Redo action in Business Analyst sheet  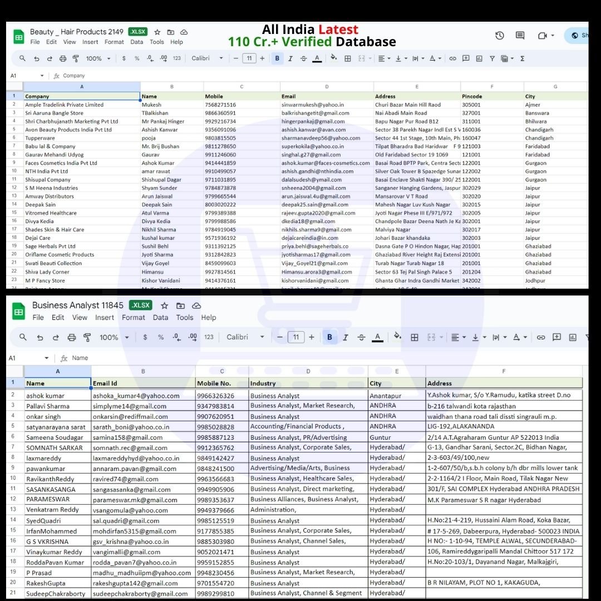click(x=56, y=338)
